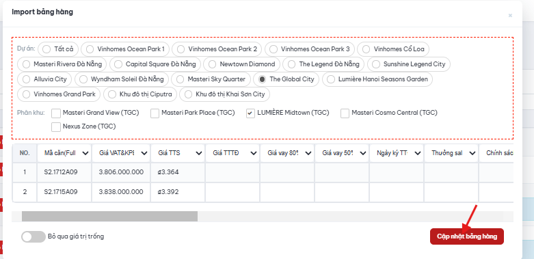Open Mã căn(Full column dropdown
This screenshot has width=534, height=259.
[x=64, y=153]
